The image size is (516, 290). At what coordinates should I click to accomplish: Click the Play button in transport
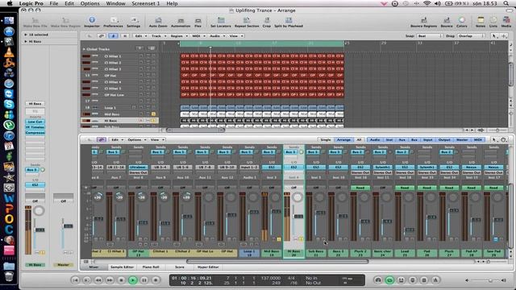click(132, 280)
